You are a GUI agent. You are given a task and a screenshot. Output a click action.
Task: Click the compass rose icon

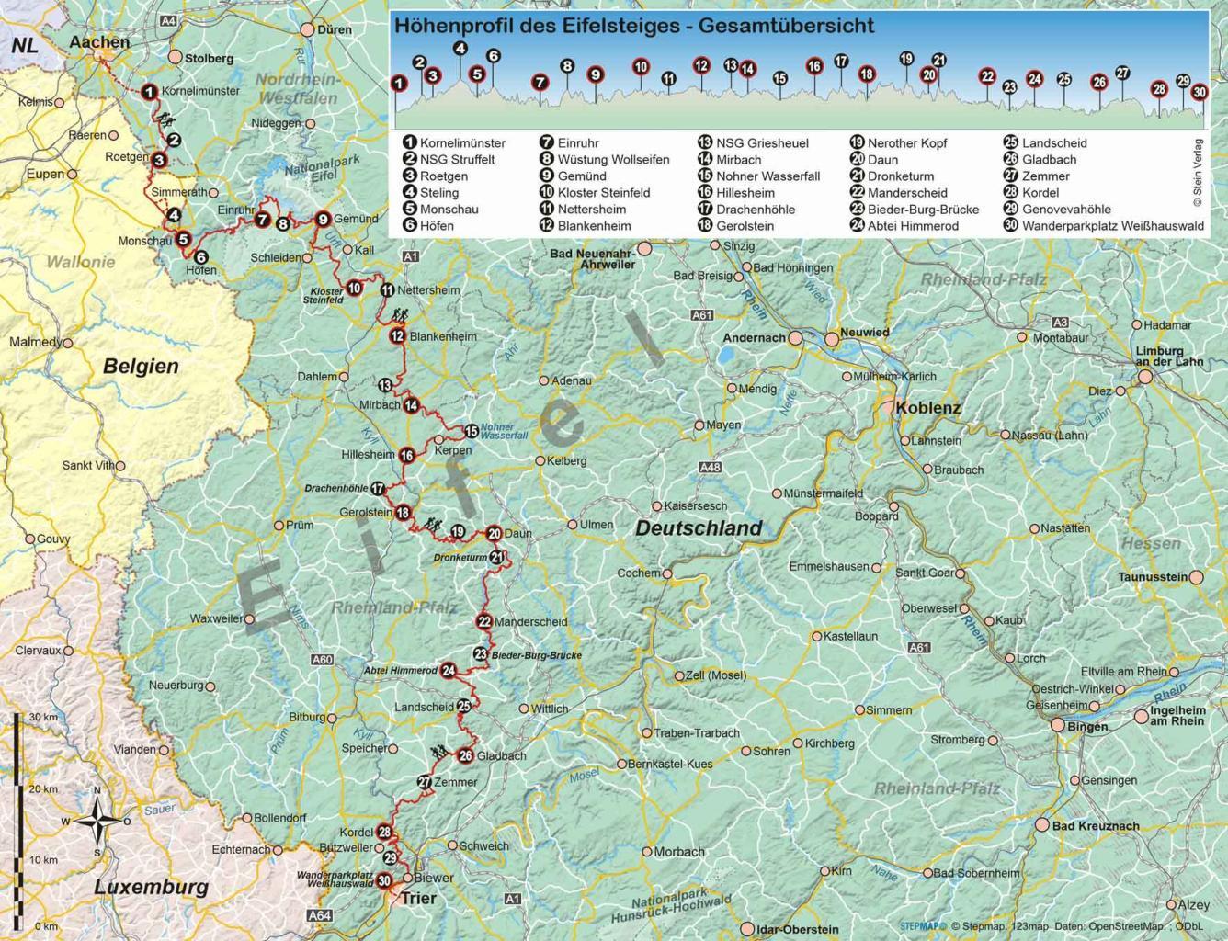pyautogui.click(x=96, y=821)
